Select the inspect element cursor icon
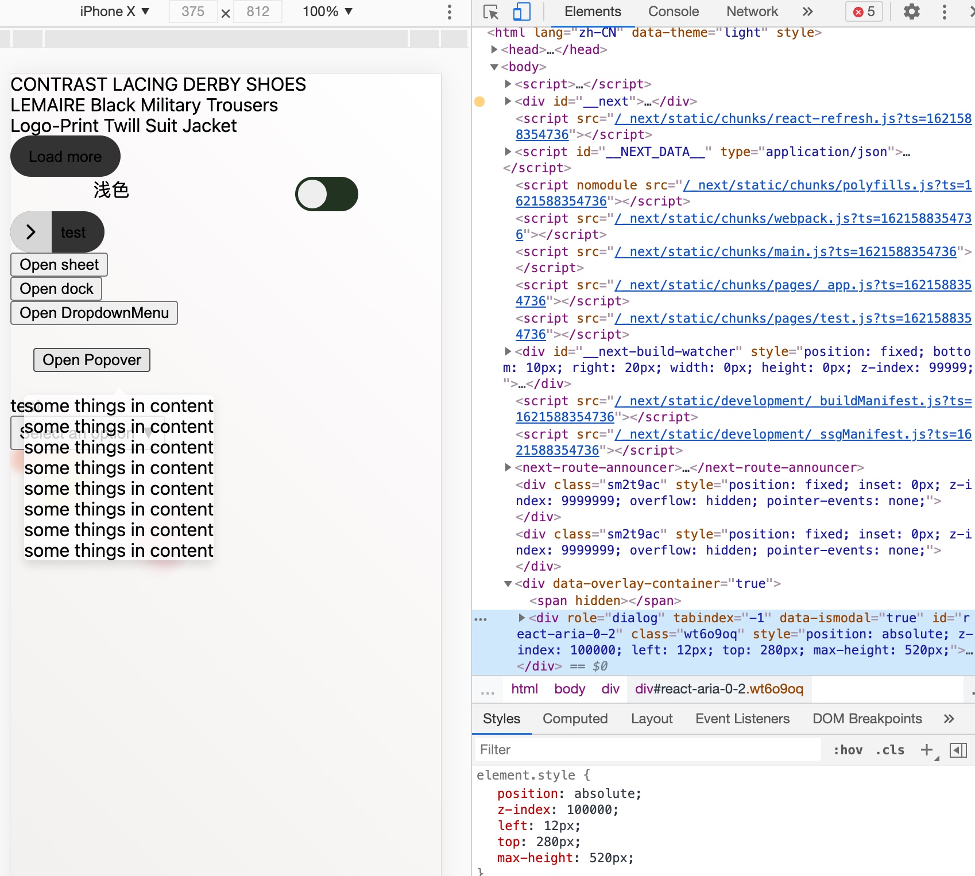The image size is (975, 876). (491, 11)
